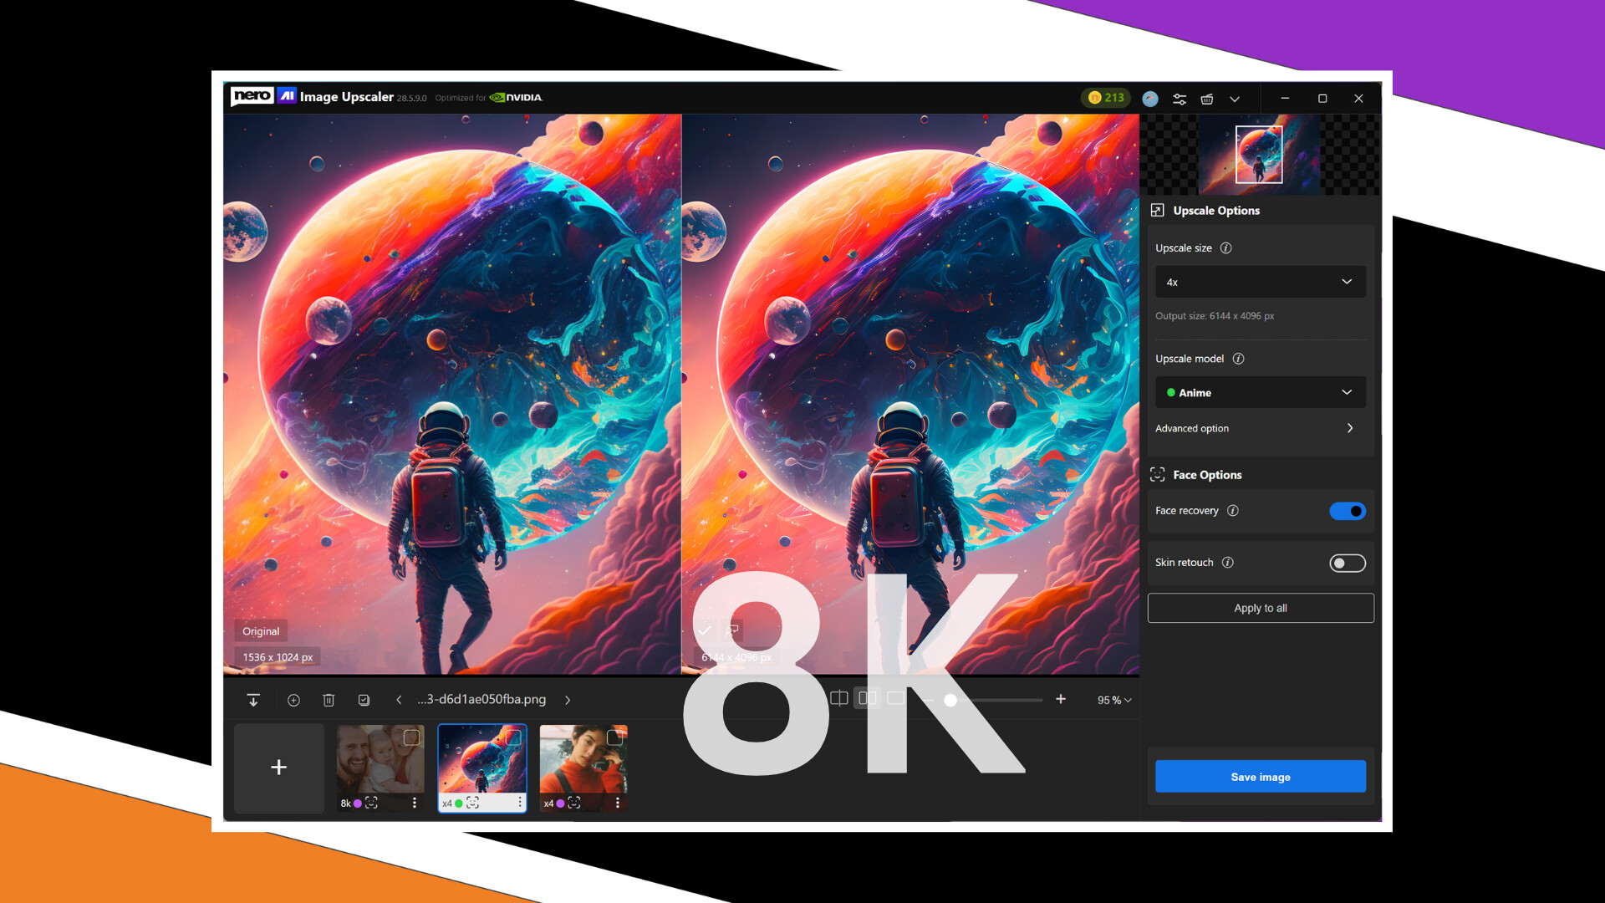Open the app settings sliders icon
The height and width of the screenshot is (903, 1605).
pyautogui.click(x=1180, y=98)
